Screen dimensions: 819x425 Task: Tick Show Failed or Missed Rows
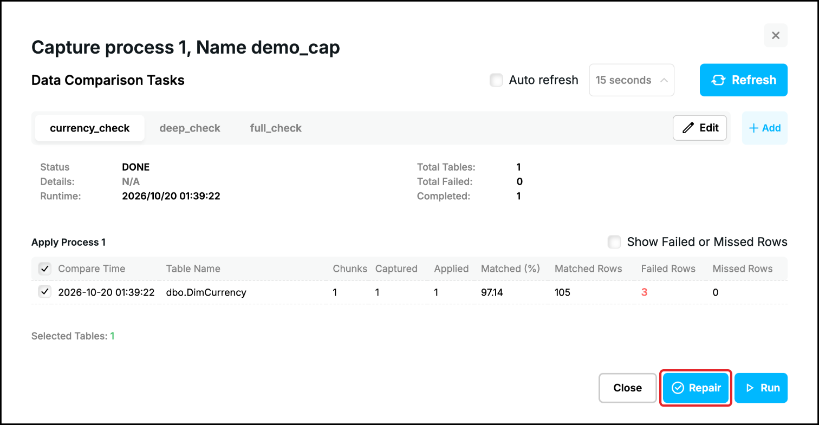pyautogui.click(x=614, y=242)
